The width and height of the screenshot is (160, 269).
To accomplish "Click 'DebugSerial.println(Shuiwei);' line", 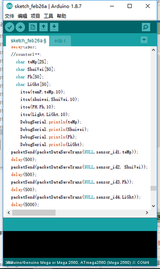I will click(54, 130).
